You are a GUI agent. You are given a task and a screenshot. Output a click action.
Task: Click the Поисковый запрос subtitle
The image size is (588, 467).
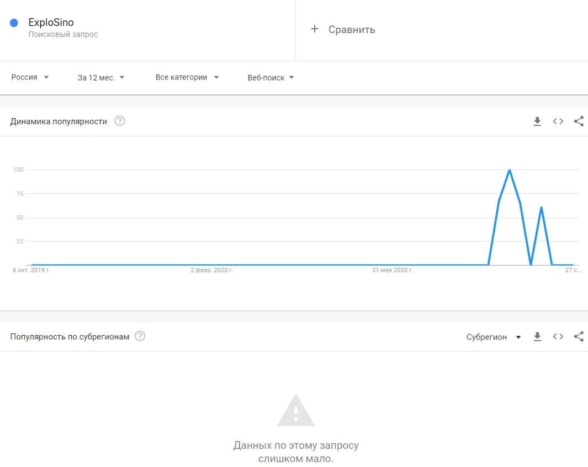(63, 34)
